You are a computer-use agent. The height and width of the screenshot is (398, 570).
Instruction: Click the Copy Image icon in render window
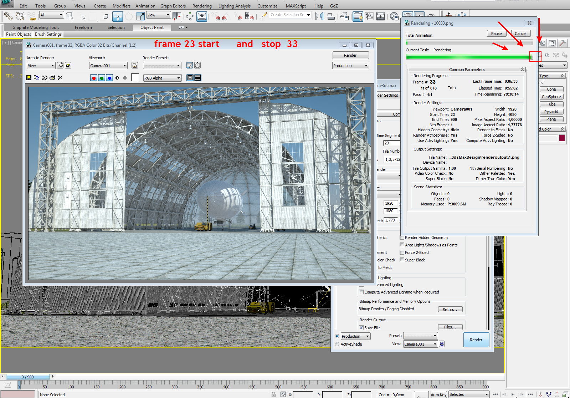point(36,78)
